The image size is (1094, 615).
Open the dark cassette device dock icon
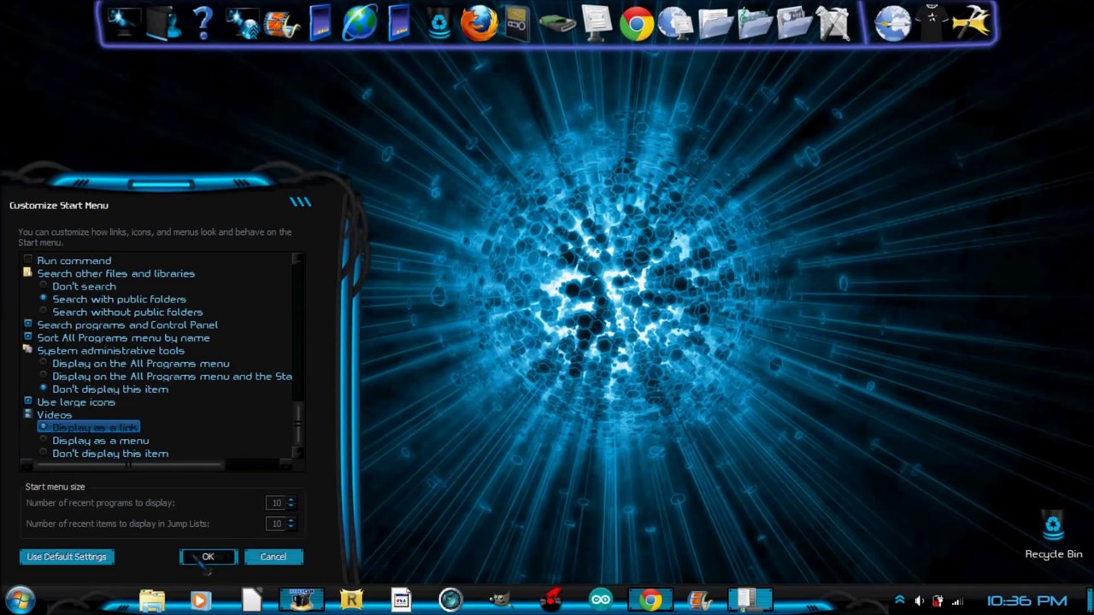click(x=518, y=24)
